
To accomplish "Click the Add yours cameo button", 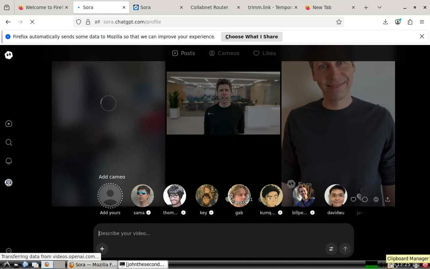I will coord(110,196).
